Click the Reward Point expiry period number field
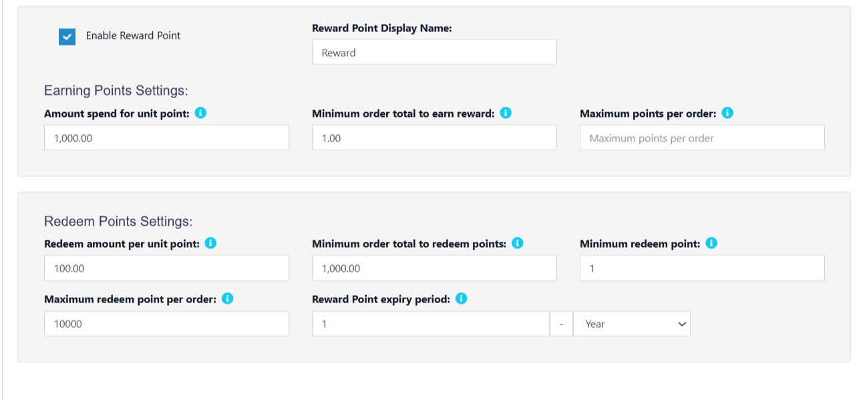This screenshot has width=865, height=400. coord(431,323)
